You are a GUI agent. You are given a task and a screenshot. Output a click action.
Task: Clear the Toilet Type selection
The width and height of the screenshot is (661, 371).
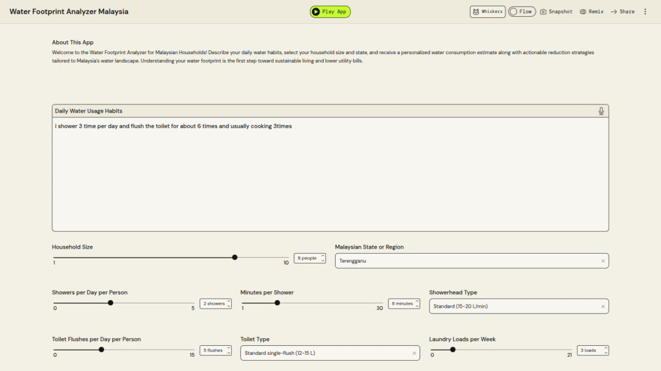pos(414,353)
